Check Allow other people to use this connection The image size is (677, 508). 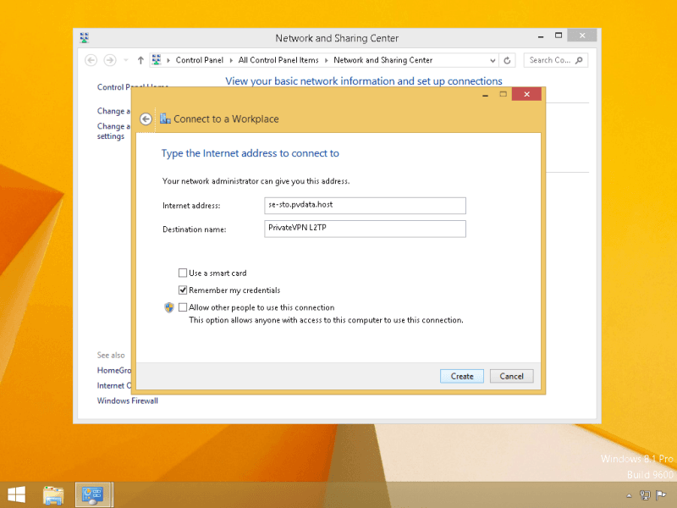point(183,307)
